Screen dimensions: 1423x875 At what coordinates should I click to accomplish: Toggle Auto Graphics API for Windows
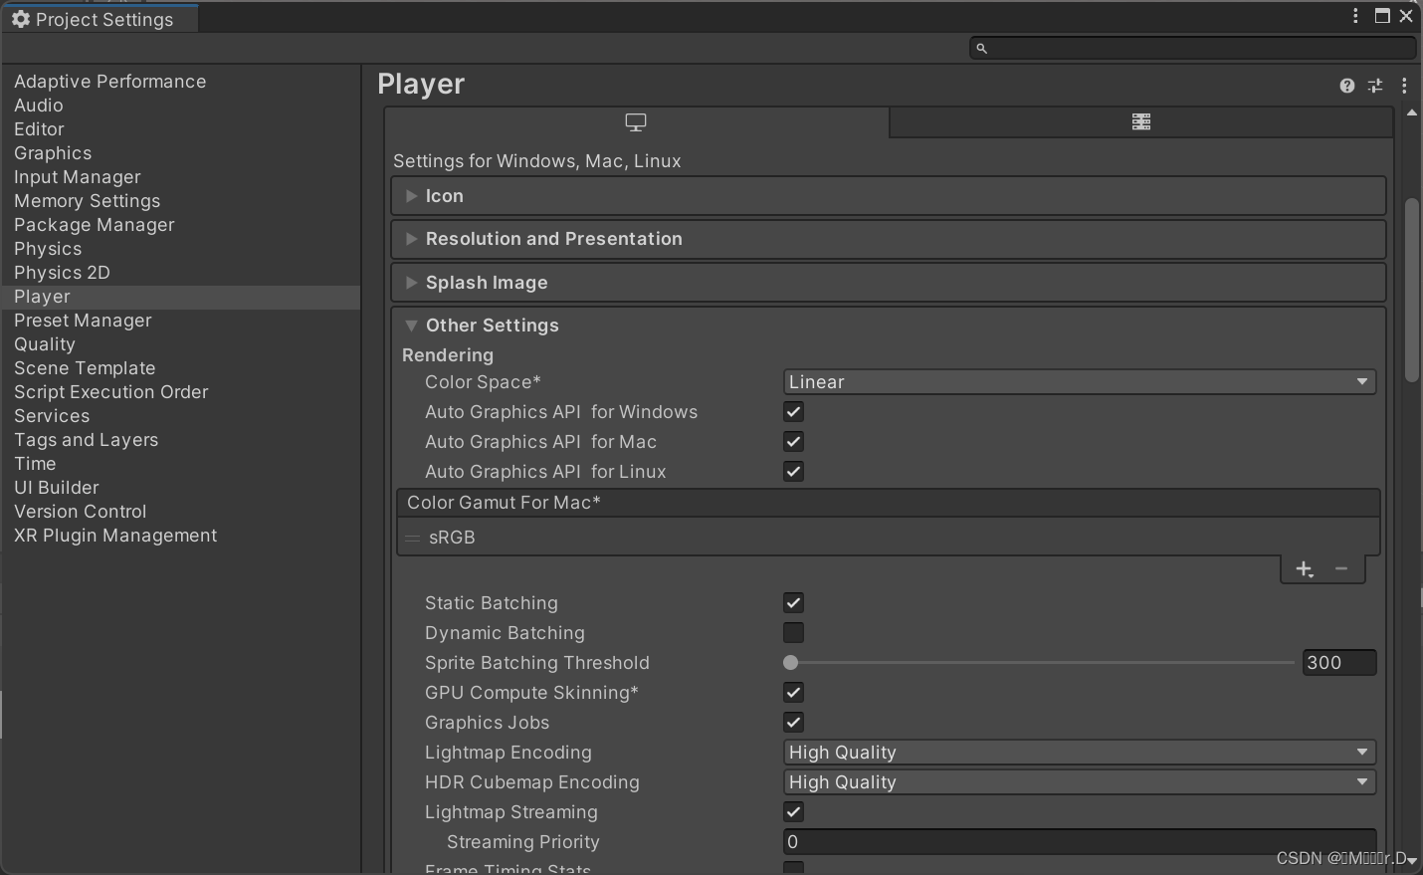pyautogui.click(x=793, y=412)
